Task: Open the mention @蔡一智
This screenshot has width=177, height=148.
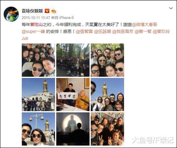Action: click(143, 31)
